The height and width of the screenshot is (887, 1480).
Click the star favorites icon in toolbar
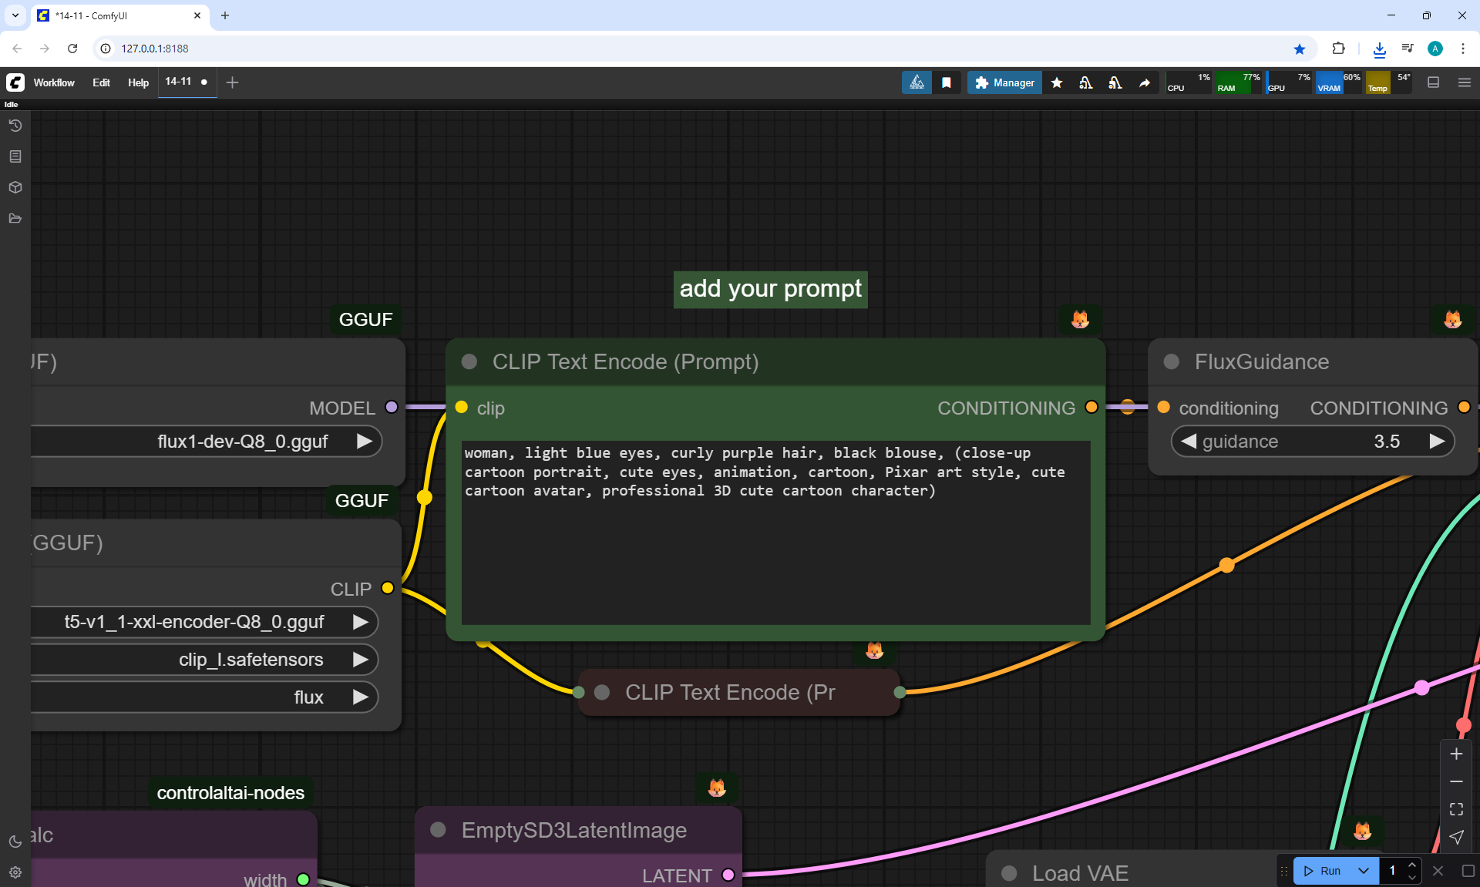pyautogui.click(x=1057, y=82)
